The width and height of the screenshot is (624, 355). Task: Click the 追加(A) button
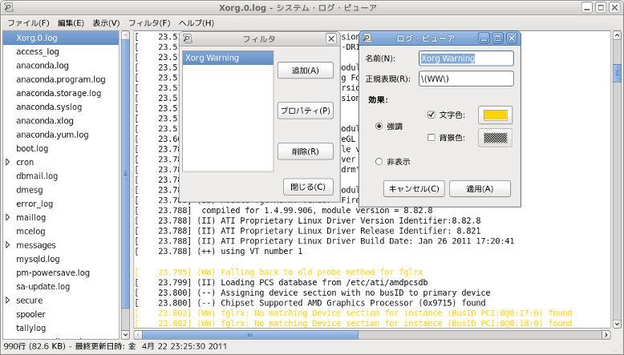pos(305,71)
